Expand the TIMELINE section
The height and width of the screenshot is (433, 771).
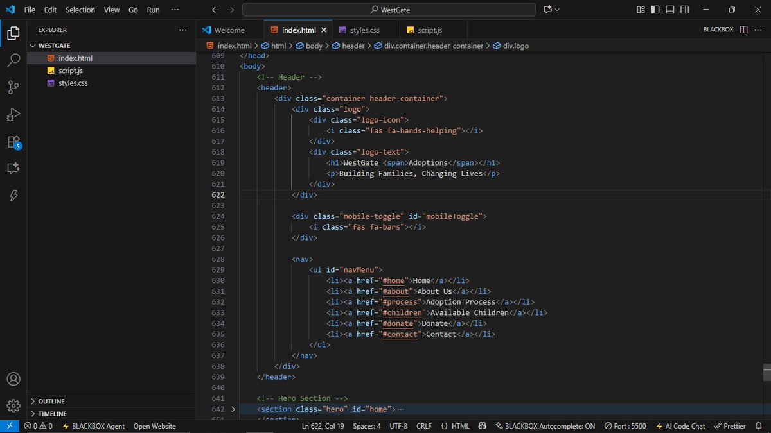tap(34, 414)
